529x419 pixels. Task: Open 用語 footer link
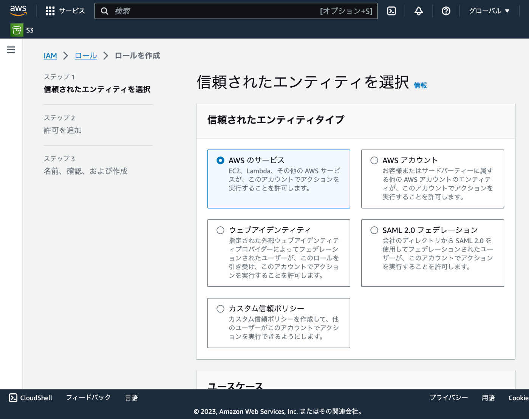488,397
